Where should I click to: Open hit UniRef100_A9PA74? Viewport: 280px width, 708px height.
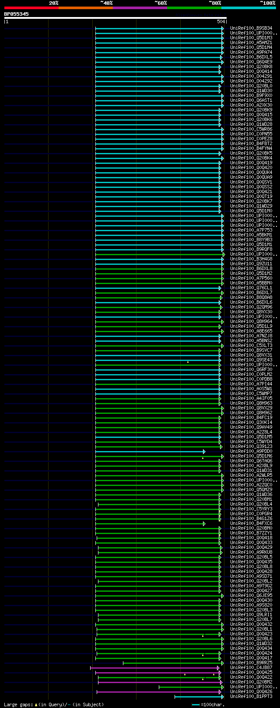251,52
